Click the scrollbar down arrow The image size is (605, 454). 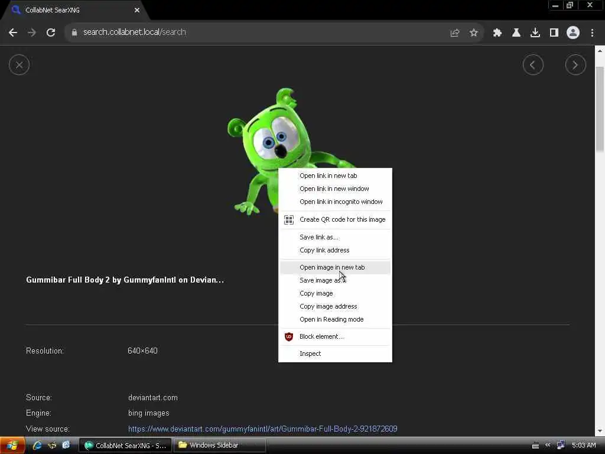(x=600, y=431)
